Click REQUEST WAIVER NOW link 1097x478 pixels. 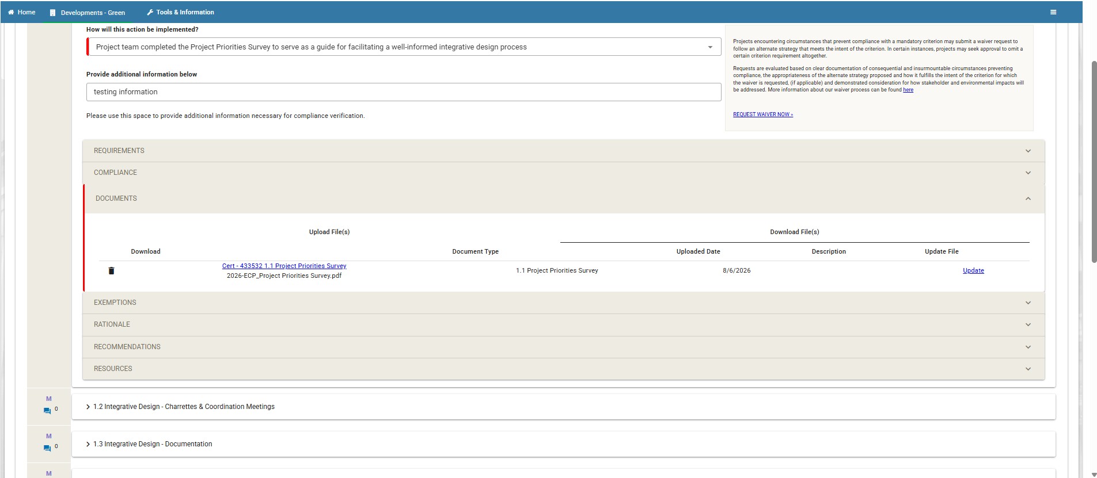coord(763,114)
